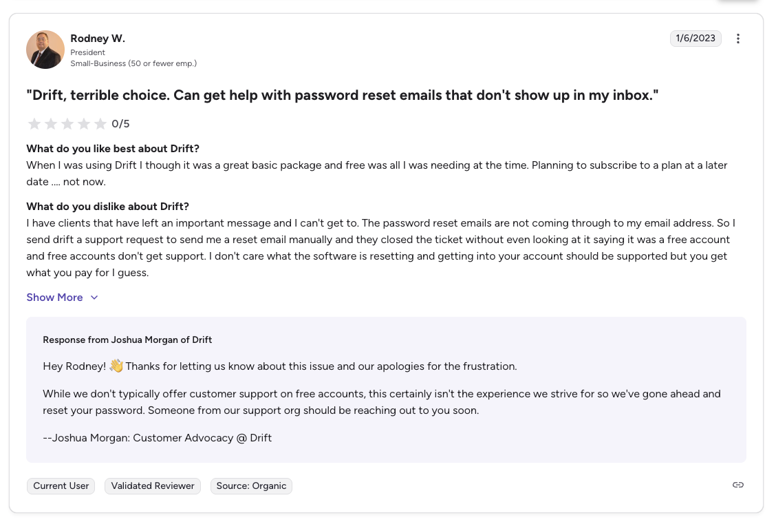Open Joshua Morgan's Drift response header
The image size is (776, 522).
pos(127,340)
